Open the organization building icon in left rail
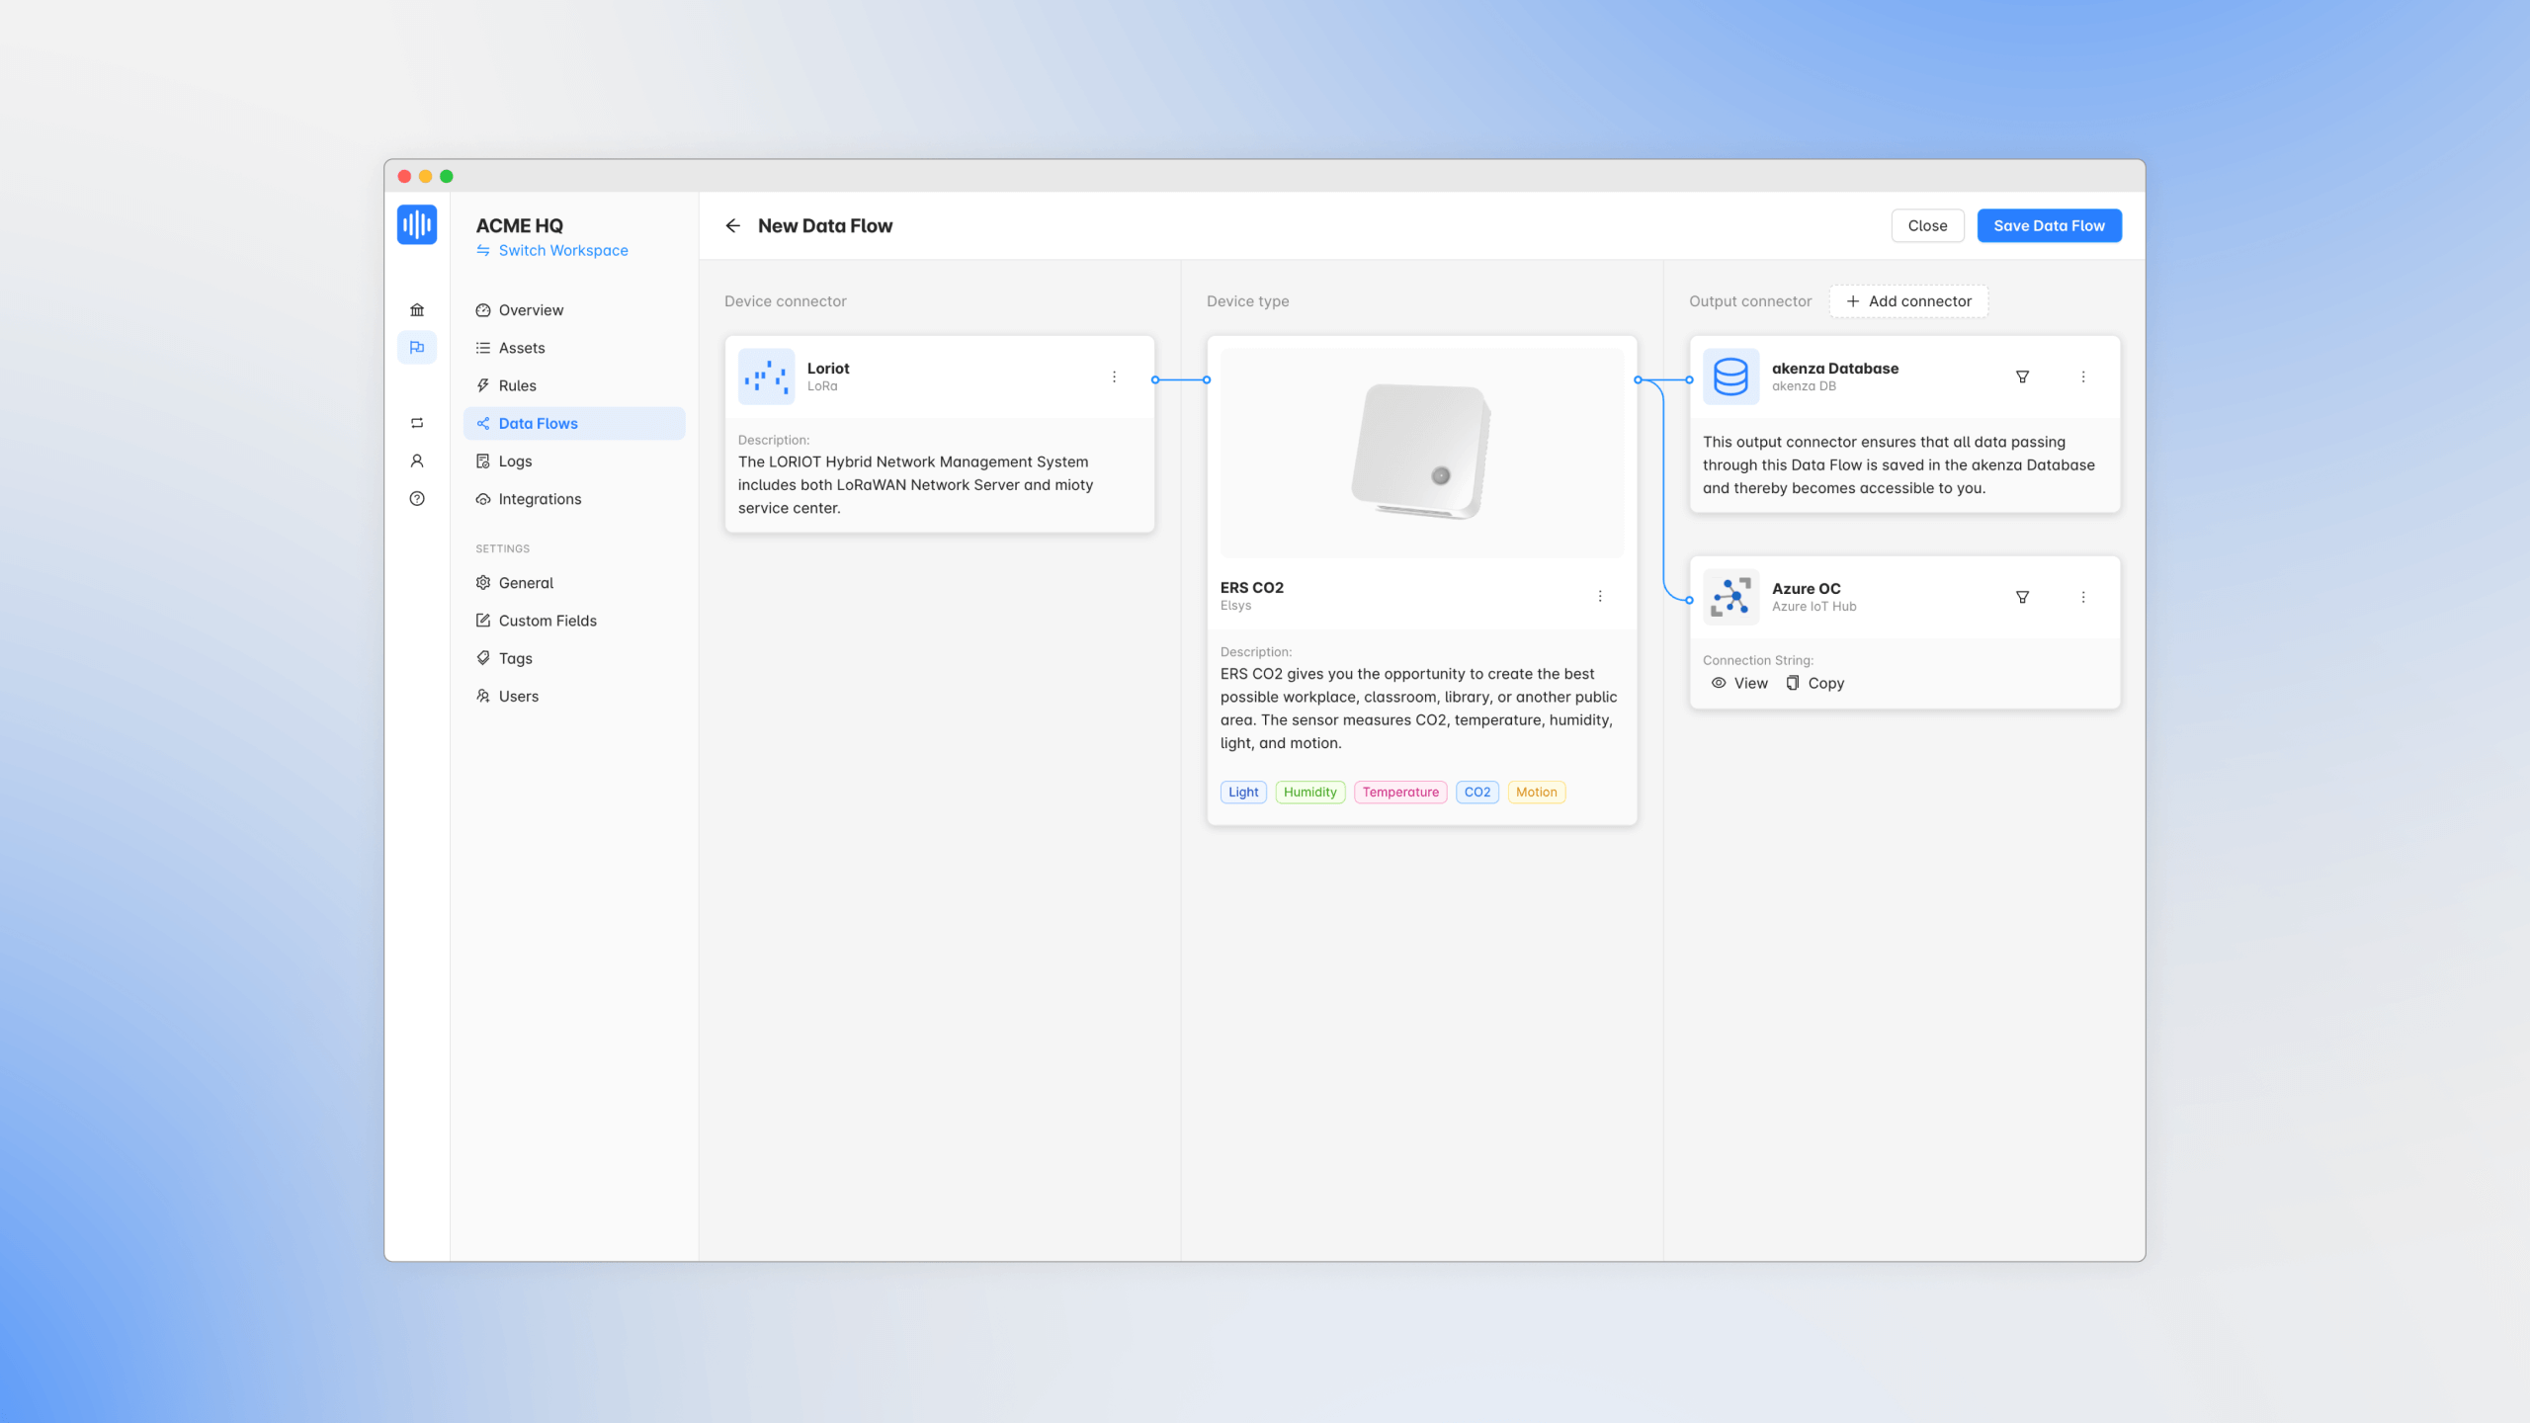Image resolution: width=2530 pixels, height=1423 pixels. (x=416, y=309)
